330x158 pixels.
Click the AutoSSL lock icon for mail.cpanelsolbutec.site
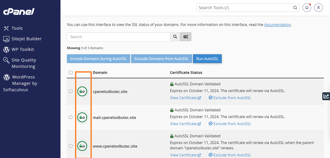coord(82,117)
